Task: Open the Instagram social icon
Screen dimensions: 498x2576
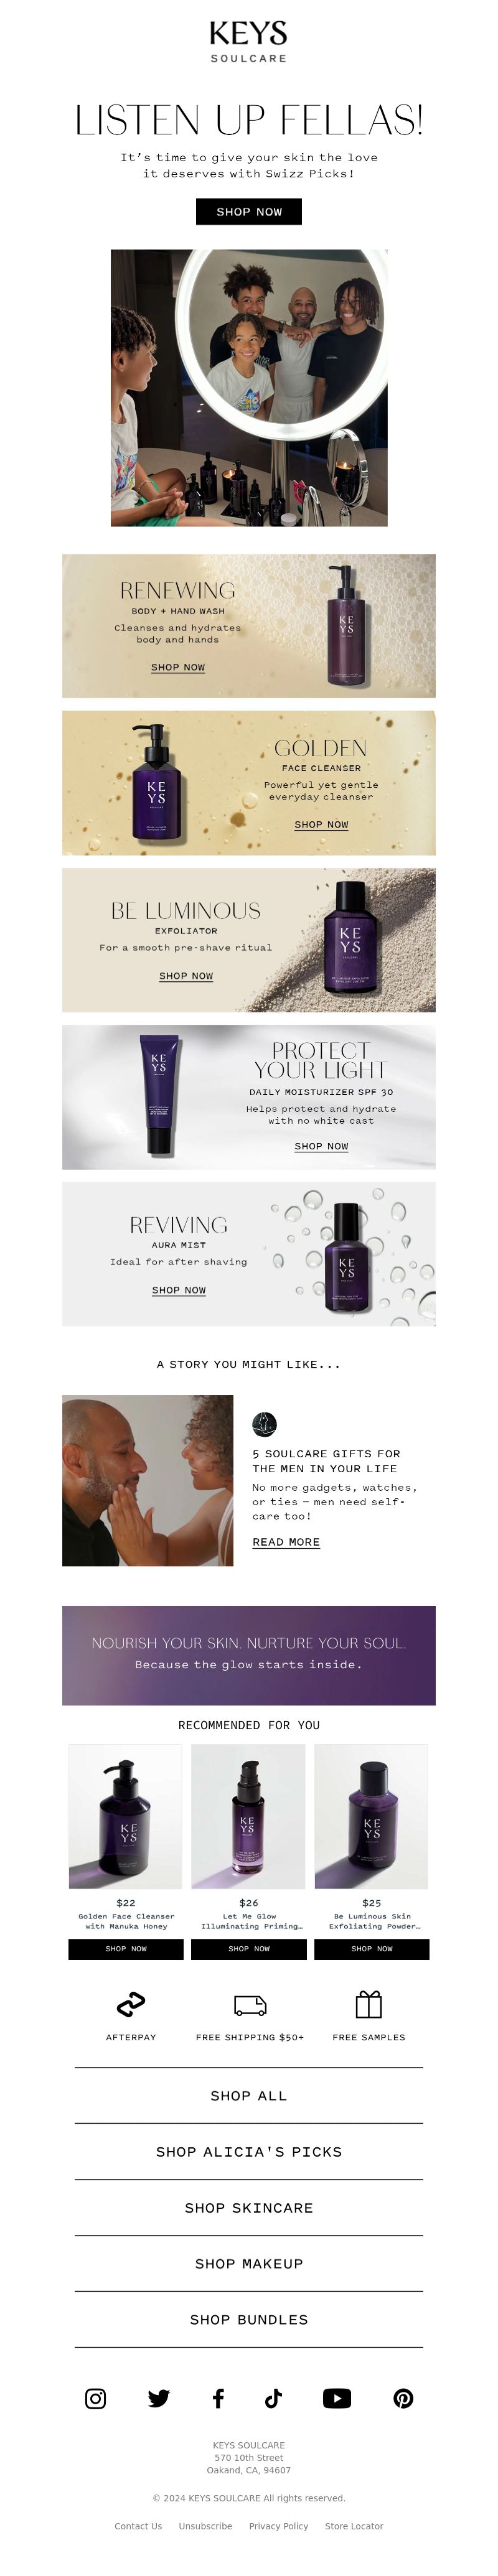Action: (95, 2398)
